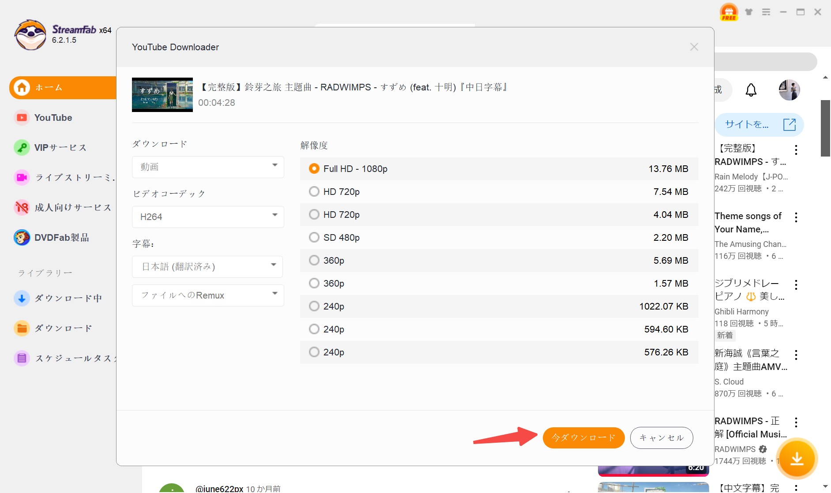Click the scrollbar up arrow
The width and height of the screenshot is (831, 493).
(825, 78)
